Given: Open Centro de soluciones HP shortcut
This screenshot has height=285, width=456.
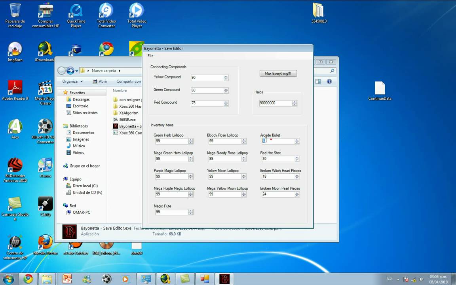Looking at the screenshot, I should click(x=15, y=247).
